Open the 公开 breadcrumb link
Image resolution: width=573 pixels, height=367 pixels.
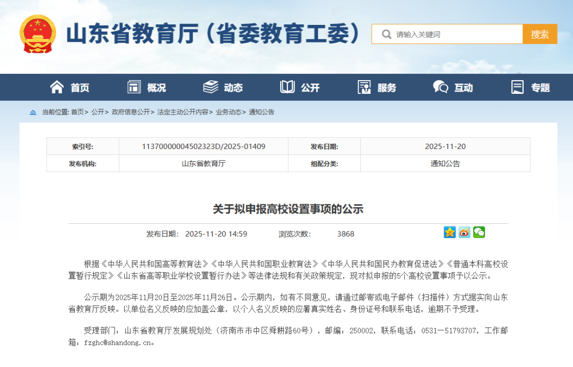pos(97,112)
